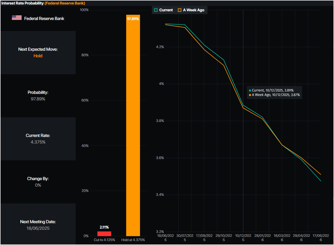Click the chart tooltip showing Current 3.89%
The image size is (334, 245).
pyautogui.click(x=274, y=92)
